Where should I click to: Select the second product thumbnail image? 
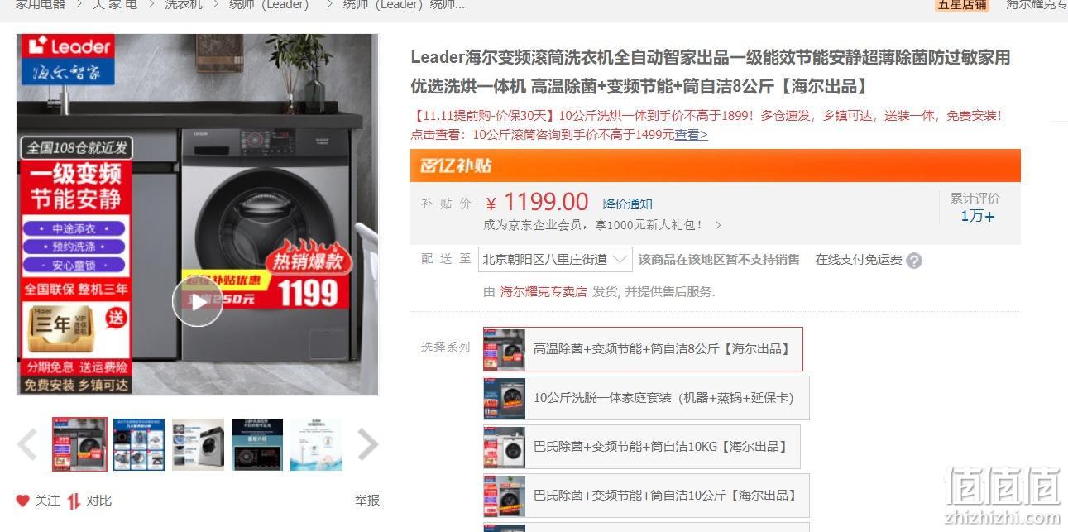click(x=139, y=445)
